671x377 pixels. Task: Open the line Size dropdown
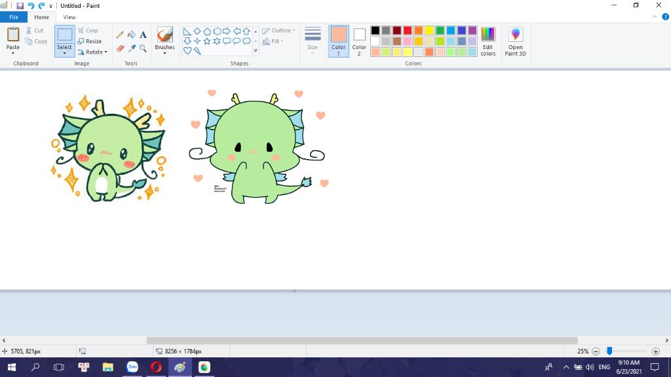pos(313,41)
